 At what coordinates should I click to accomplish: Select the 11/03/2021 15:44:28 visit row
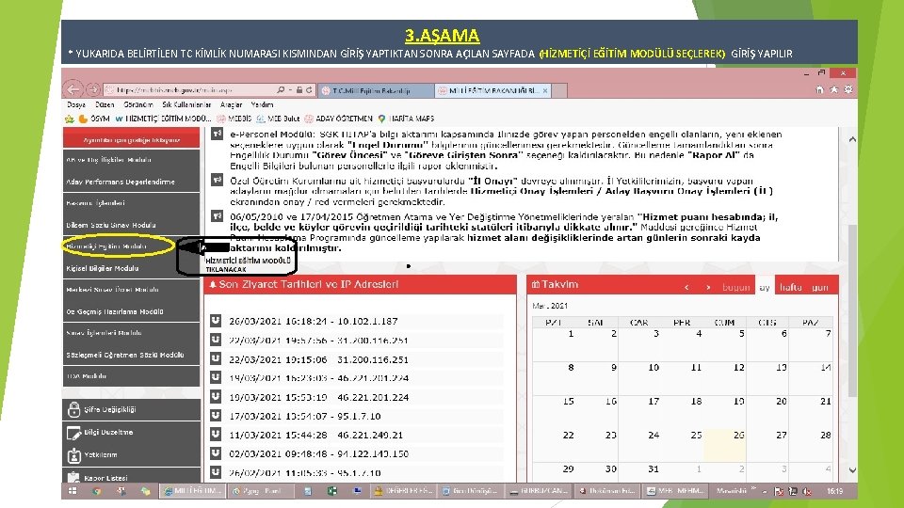[356, 435]
